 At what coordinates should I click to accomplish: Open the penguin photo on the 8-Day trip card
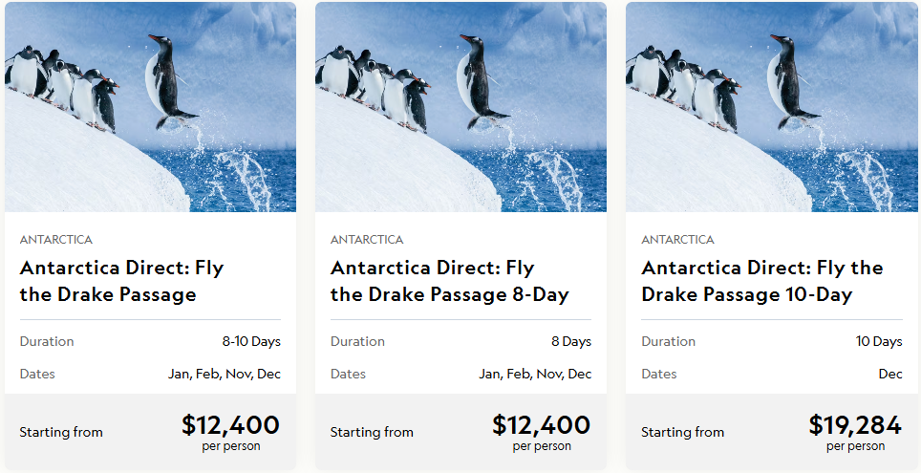[x=460, y=107]
